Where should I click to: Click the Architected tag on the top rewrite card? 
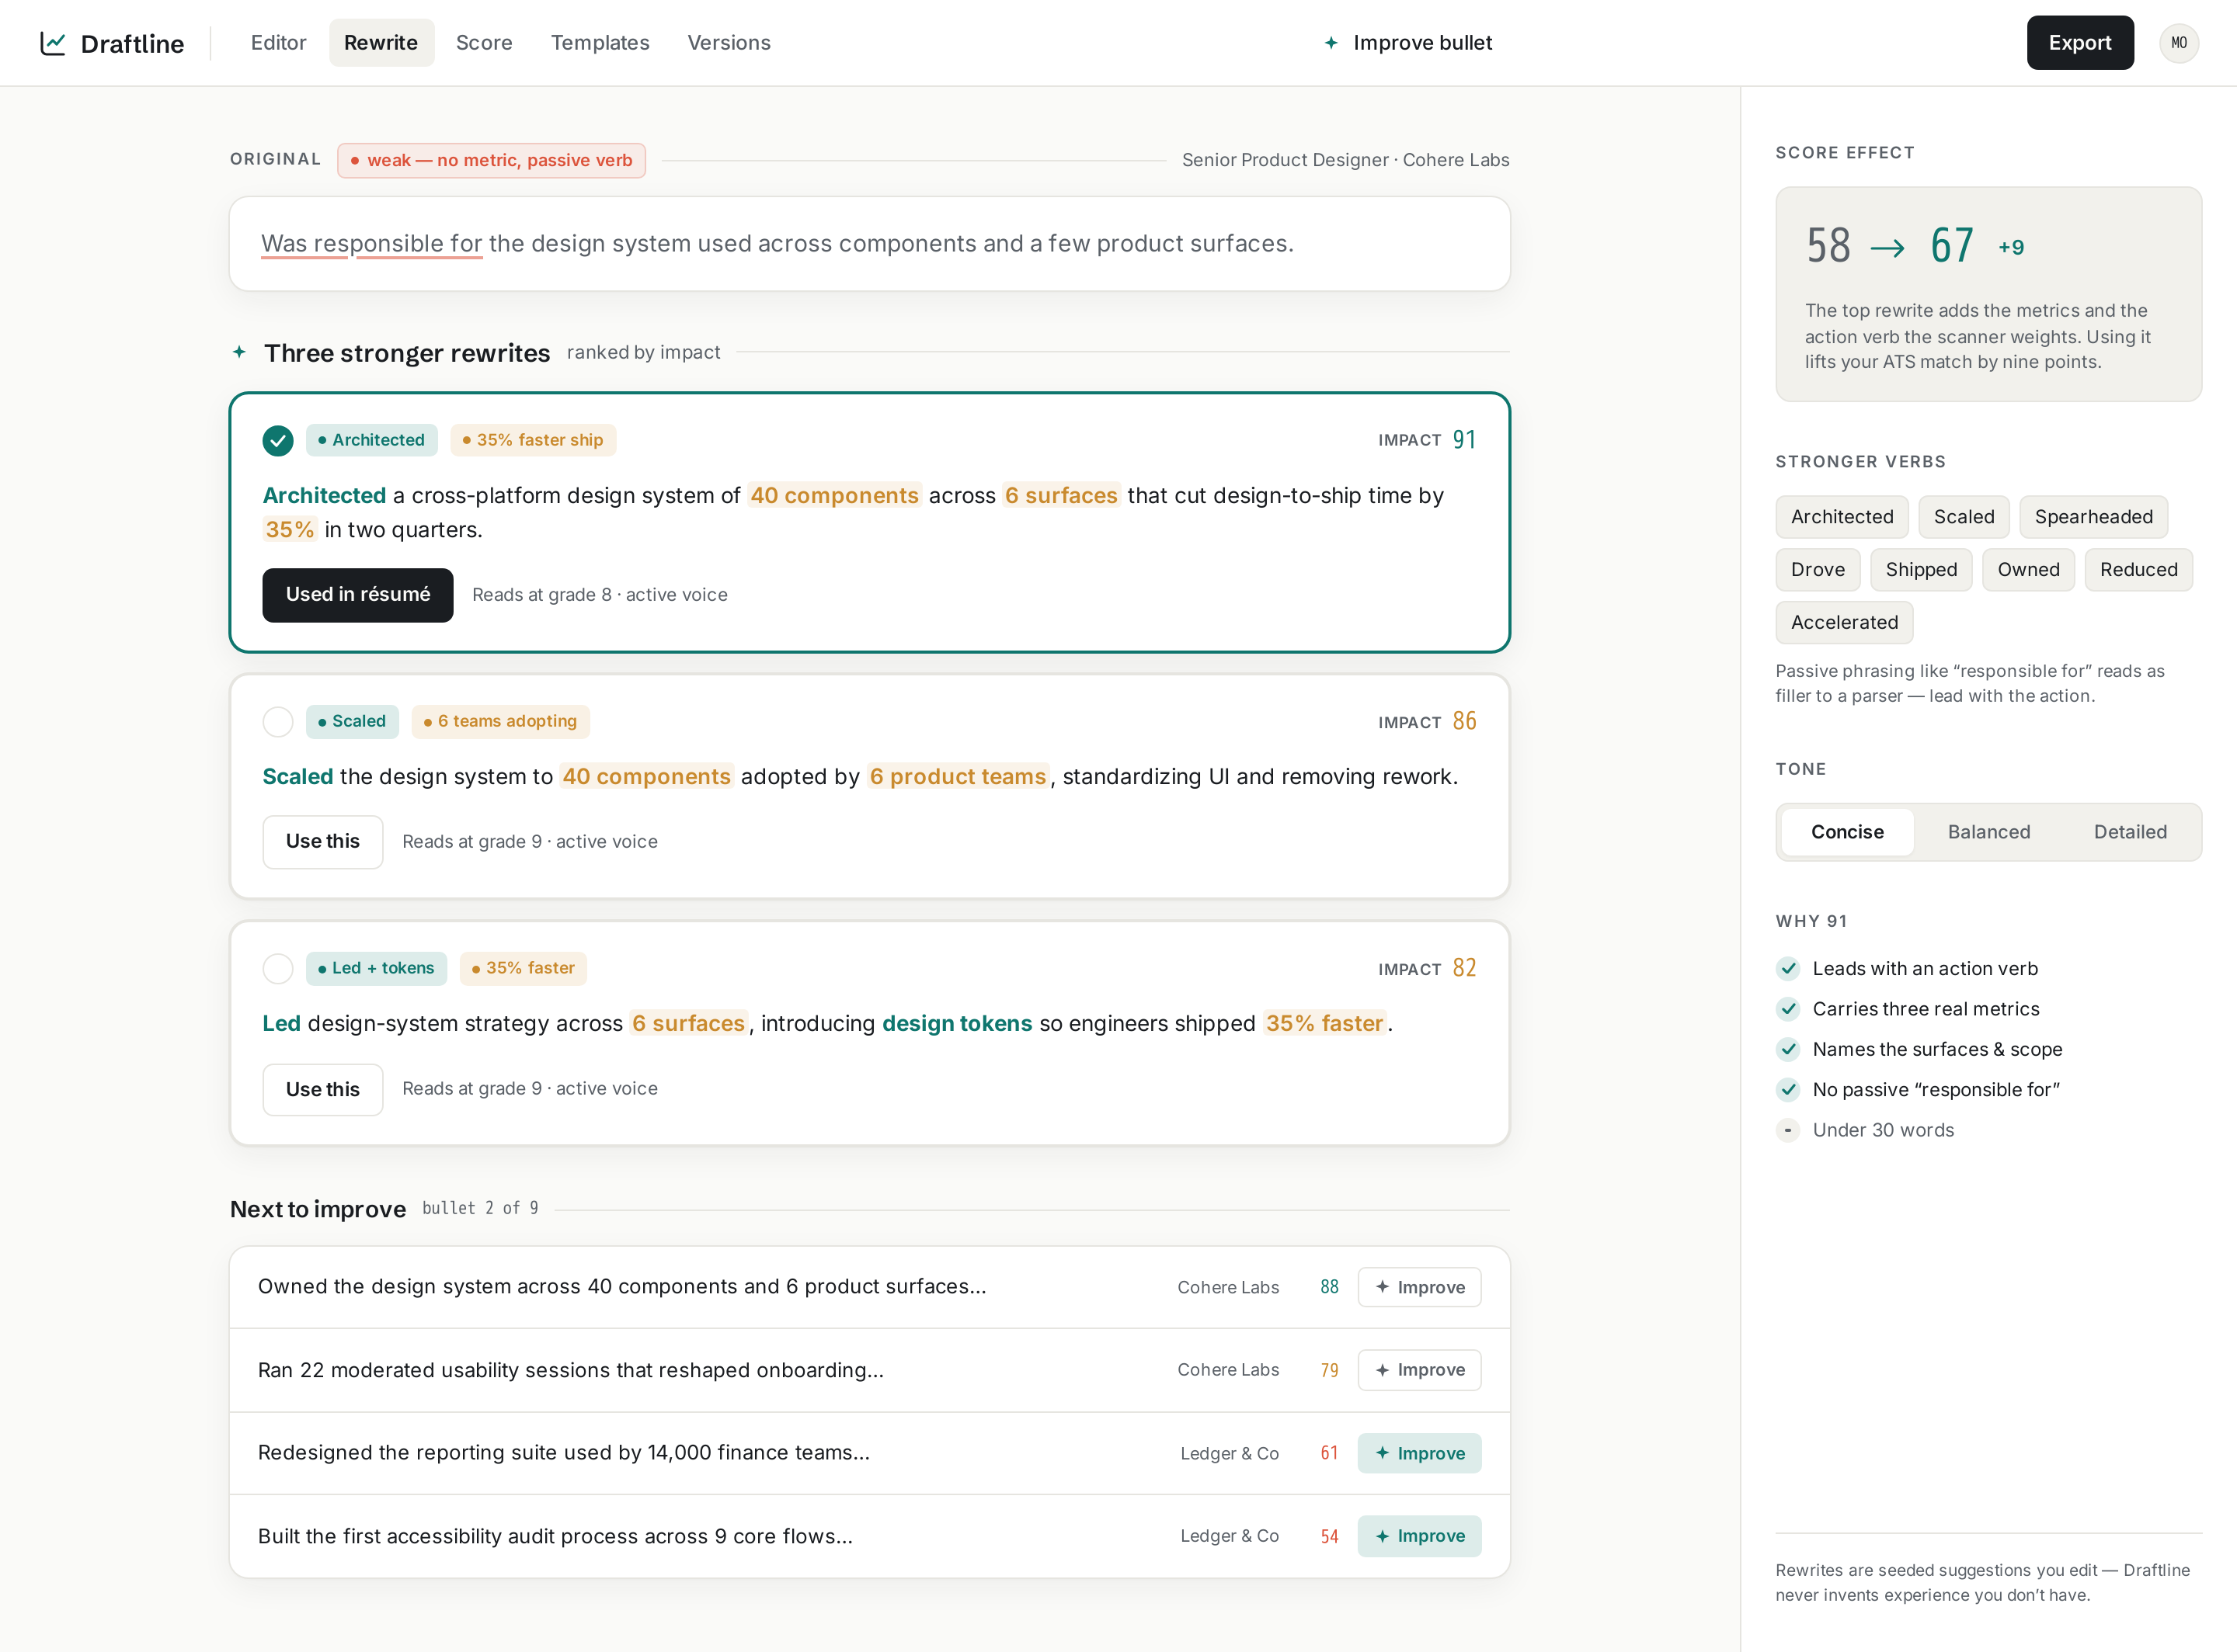click(371, 440)
